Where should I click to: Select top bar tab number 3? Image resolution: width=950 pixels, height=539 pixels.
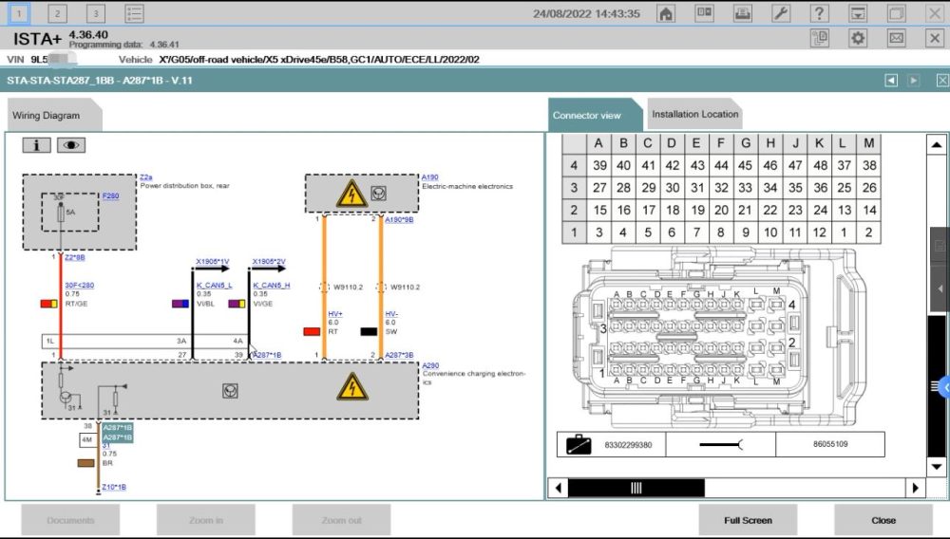coord(95,13)
